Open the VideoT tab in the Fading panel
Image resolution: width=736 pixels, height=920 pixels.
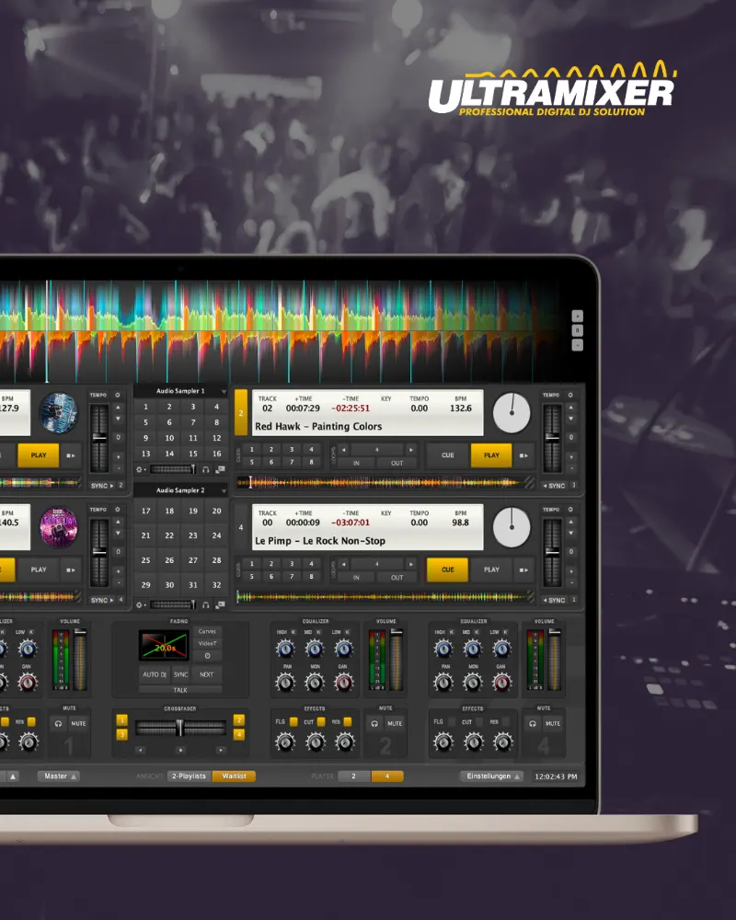click(207, 644)
